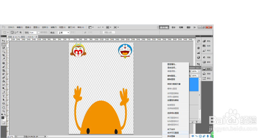
Task: Select the Zoom tool
Action: click(x=4, y=111)
